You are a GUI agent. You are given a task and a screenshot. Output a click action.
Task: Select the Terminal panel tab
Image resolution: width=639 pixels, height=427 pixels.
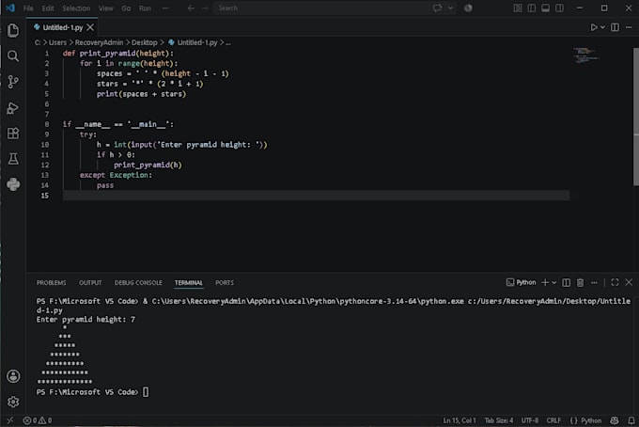188,282
